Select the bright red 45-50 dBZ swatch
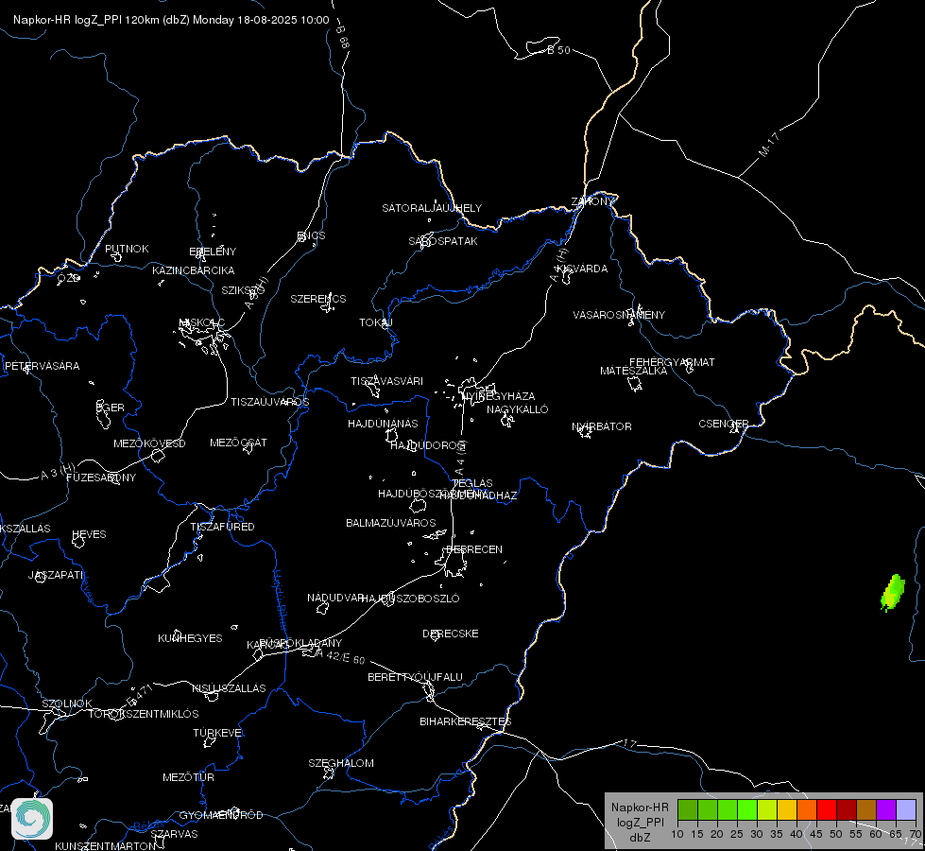 [827, 809]
